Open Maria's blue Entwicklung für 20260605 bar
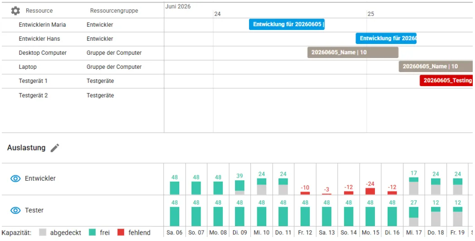 [x=287, y=24]
